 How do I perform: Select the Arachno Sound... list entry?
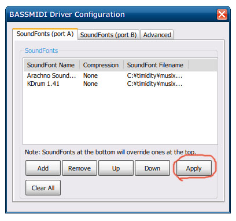(x=51, y=75)
